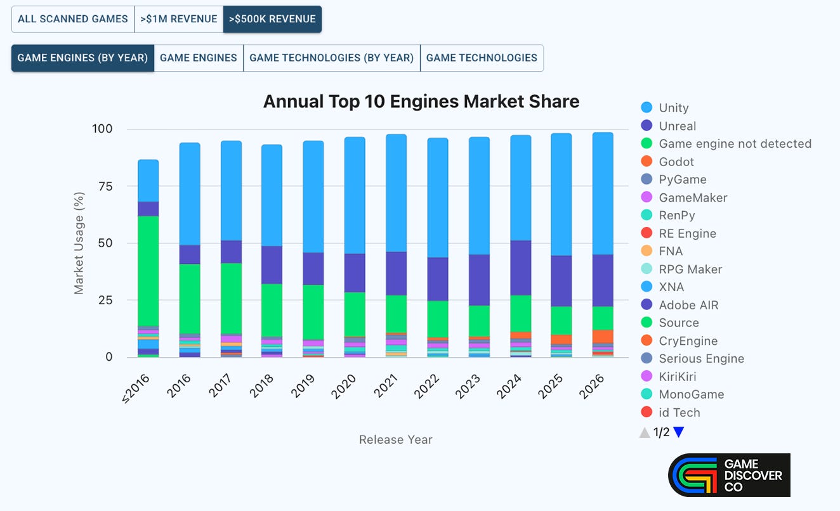The width and height of the screenshot is (840, 511).
Task: Toggle KiriKiri legend swatch
Action: coord(646,377)
